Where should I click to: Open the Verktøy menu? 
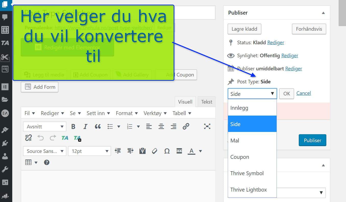[155, 113]
